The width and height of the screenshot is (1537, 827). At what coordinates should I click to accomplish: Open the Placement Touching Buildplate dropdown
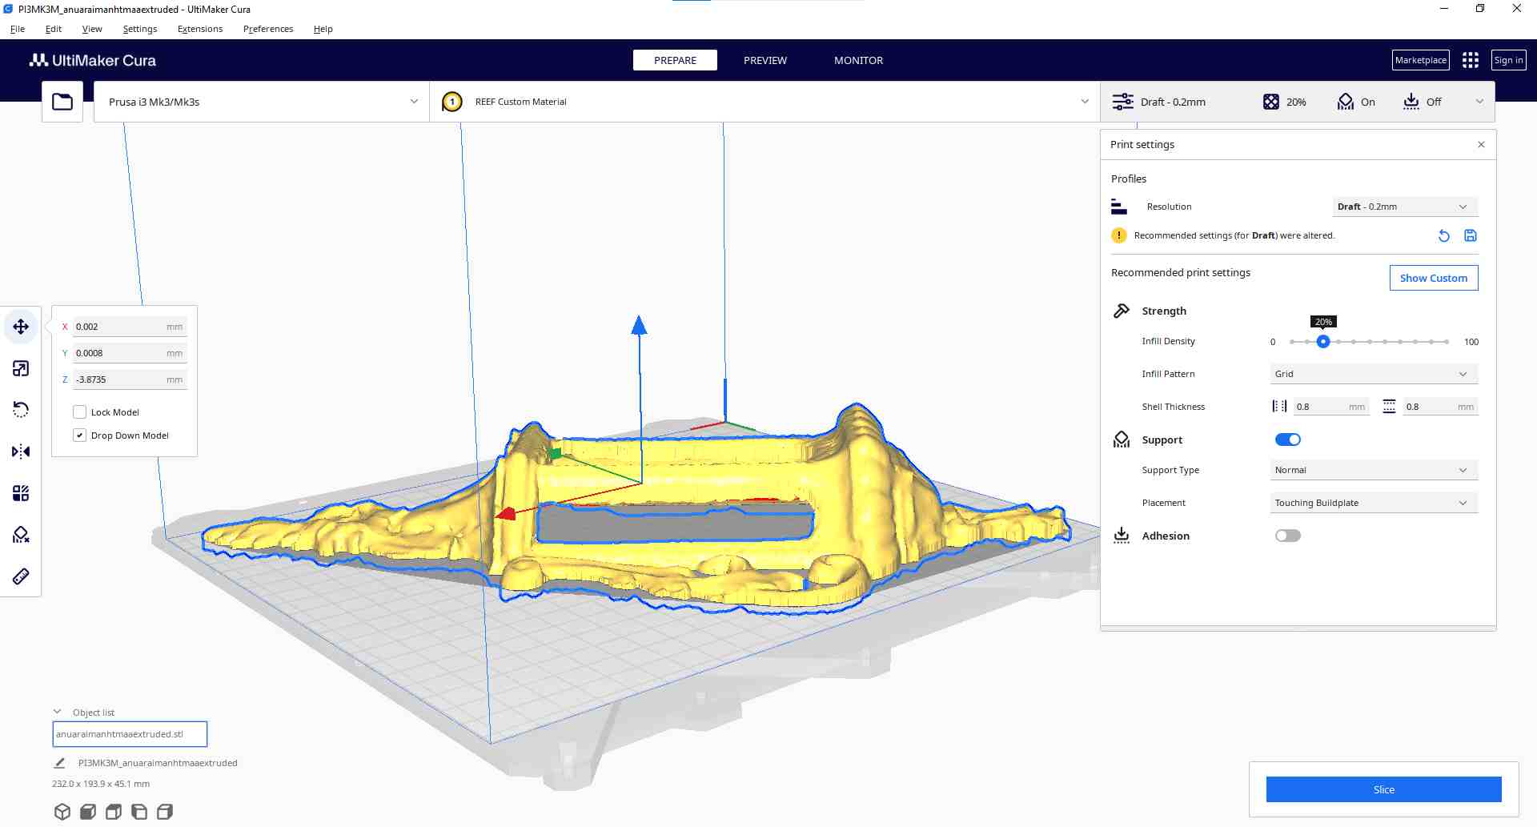click(x=1374, y=503)
